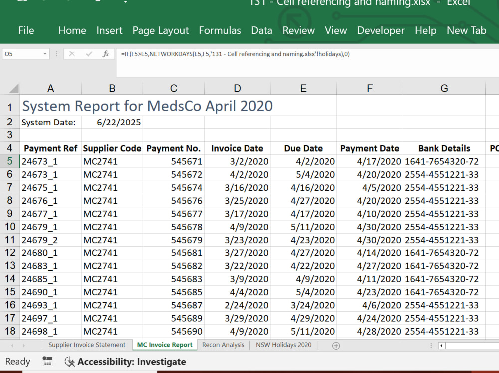Click the Due Date header cell
This screenshot has width=499, height=373.
point(303,148)
